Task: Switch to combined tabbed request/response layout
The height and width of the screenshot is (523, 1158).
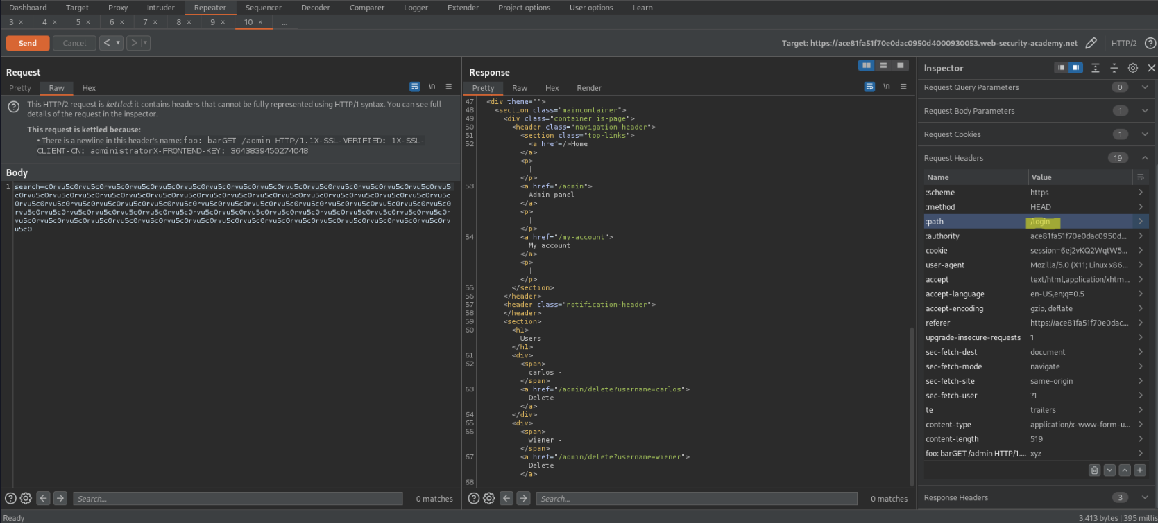Action: point(900,65)
